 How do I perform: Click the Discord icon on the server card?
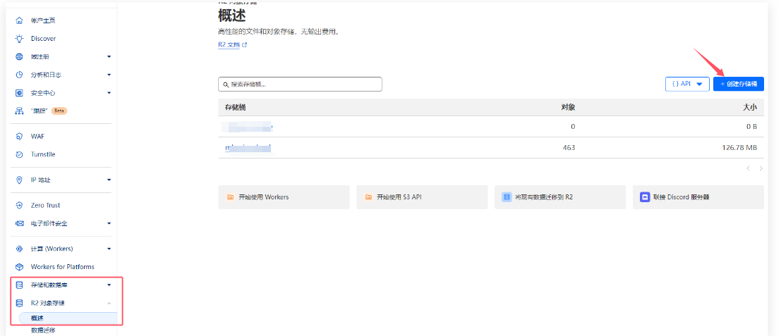[645, 197]
